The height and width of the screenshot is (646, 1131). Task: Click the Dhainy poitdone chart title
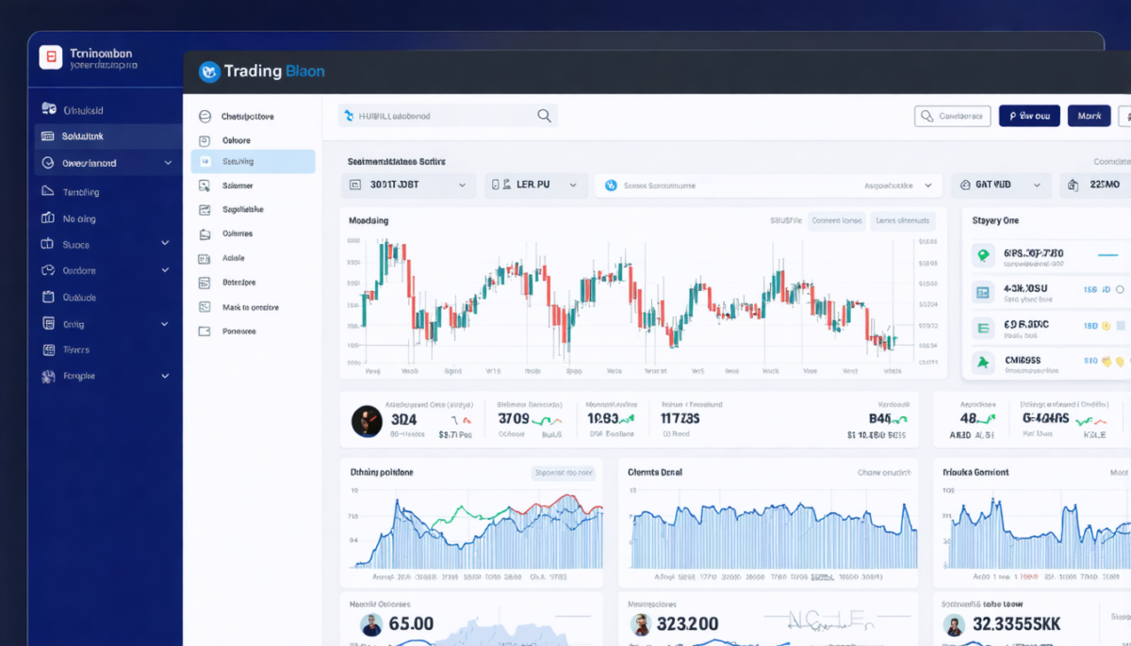point(382,472)
